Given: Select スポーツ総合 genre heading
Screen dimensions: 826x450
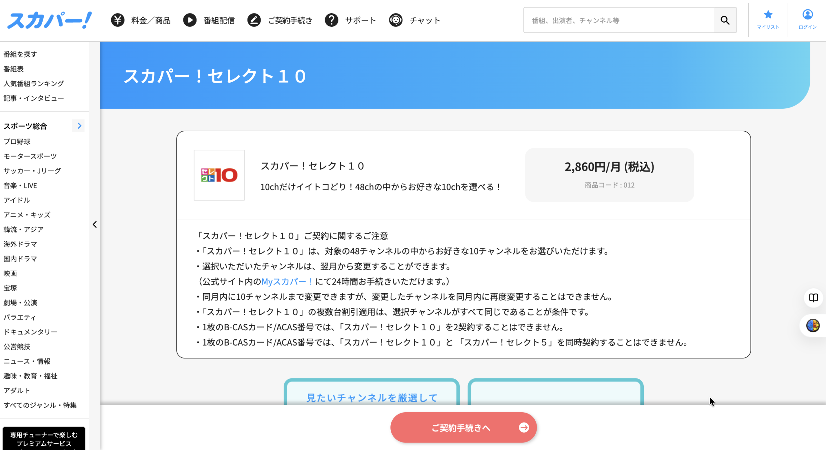Looking at the screenshot, I should coord(25,126).
